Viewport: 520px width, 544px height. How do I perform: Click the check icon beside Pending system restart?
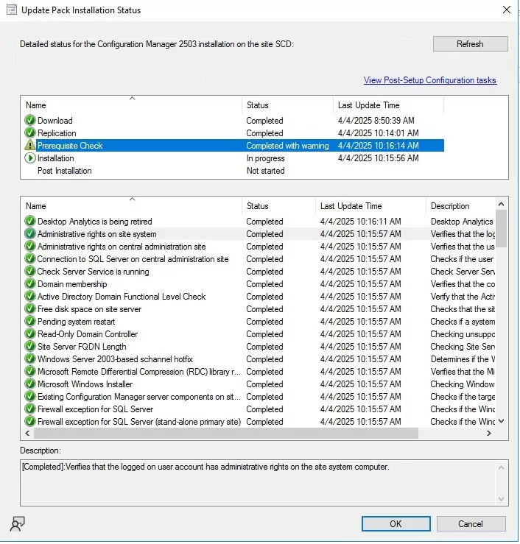point(30,321)
